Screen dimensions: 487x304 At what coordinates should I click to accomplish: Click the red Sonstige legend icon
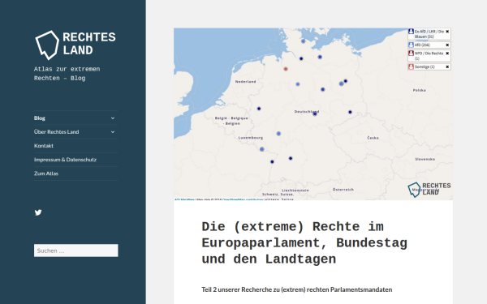tap(411, 66)
